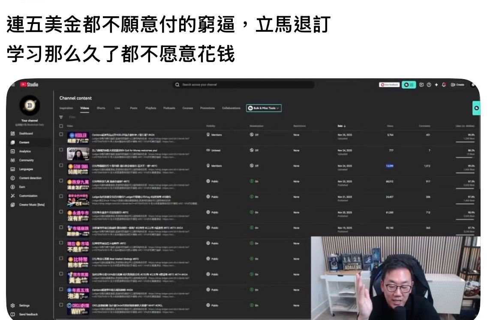Click the Create button
This screenshot has width=496, height=320.
coord(457,85)
